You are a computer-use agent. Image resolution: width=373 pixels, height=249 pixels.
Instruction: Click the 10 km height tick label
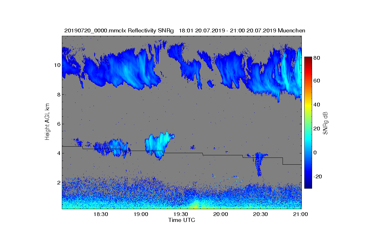coord(57,65)
